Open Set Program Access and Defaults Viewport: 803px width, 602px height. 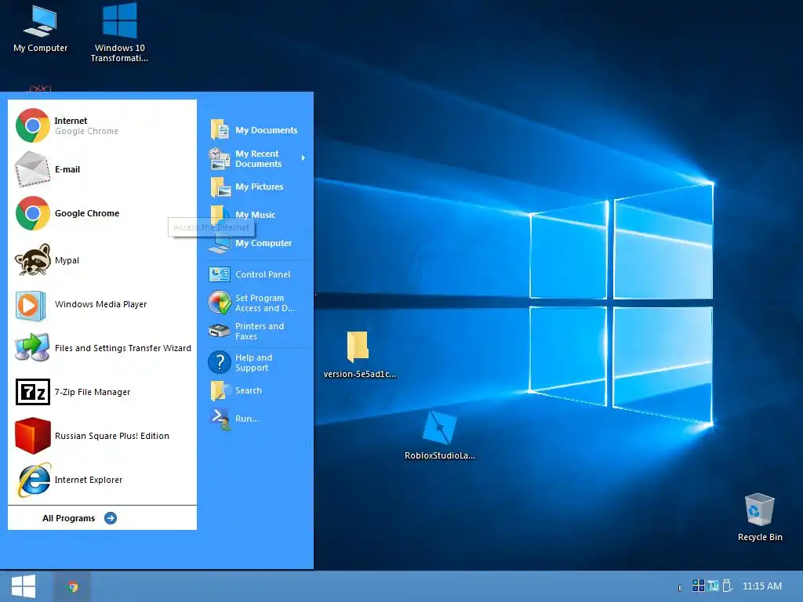pos(256,303)
